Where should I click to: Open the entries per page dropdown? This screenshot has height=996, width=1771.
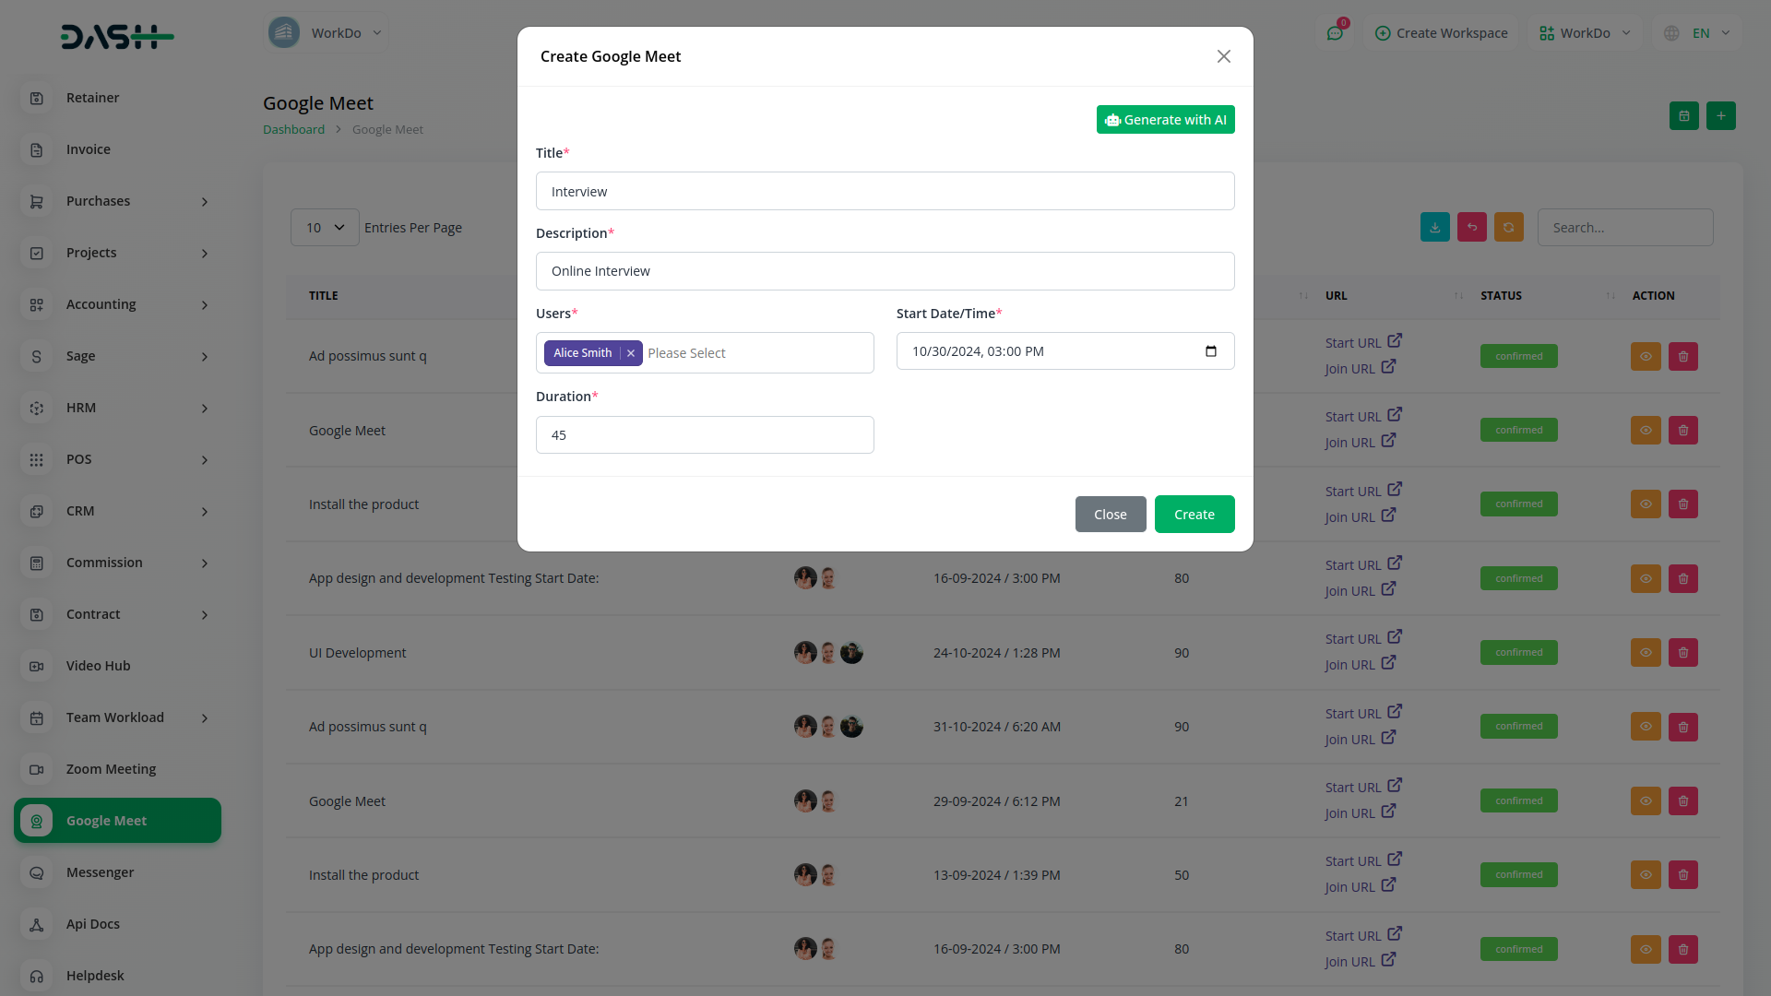coord(325,228)
